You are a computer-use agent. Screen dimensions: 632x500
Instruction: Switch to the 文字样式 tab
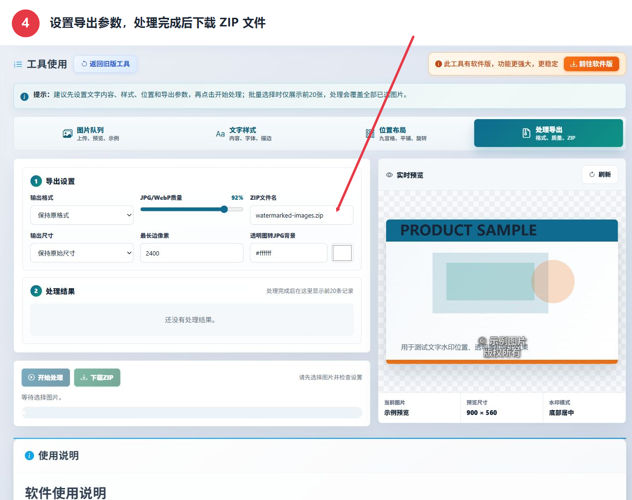tap(243, 134)
